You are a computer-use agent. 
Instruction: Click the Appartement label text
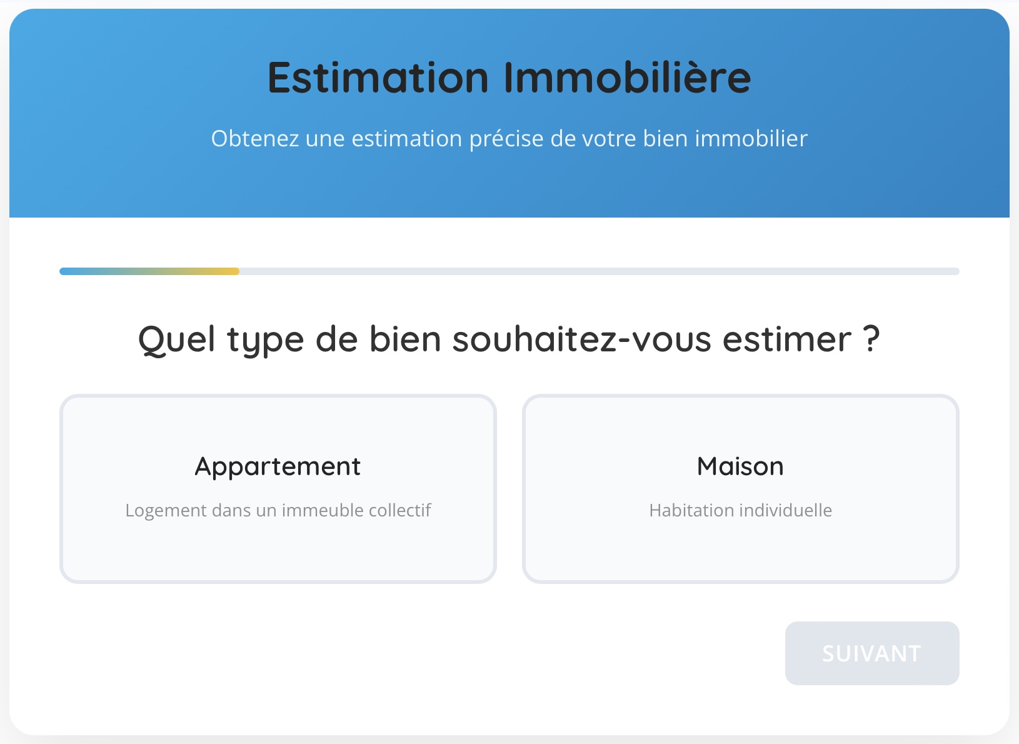tap(278, 465)
